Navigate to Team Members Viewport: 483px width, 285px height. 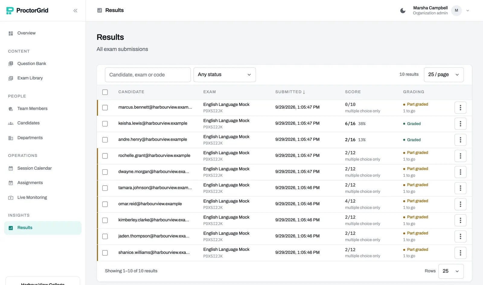point(43,109)
